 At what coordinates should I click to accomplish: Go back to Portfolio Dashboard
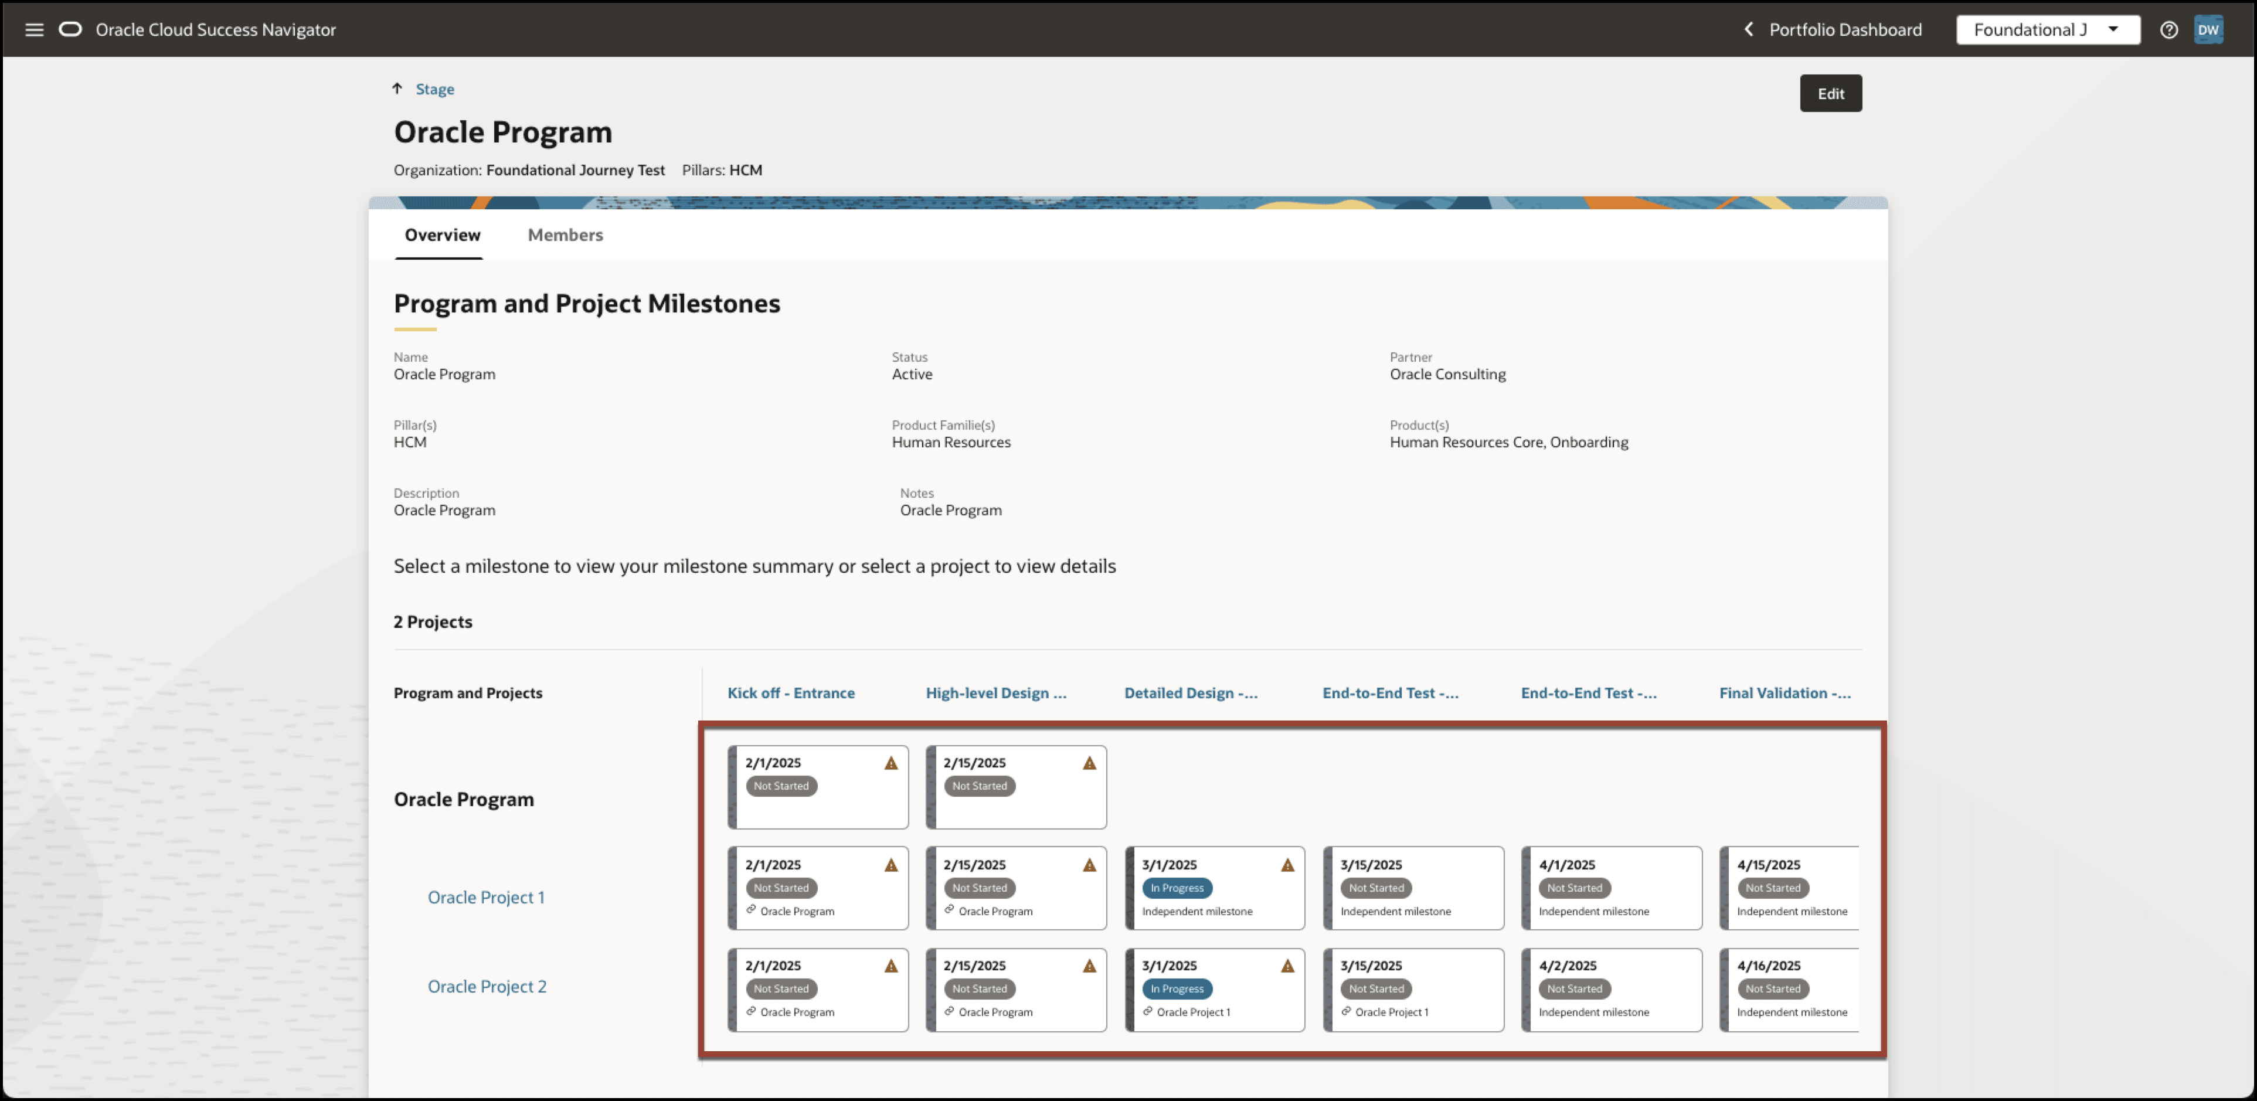click(1845, 30)
